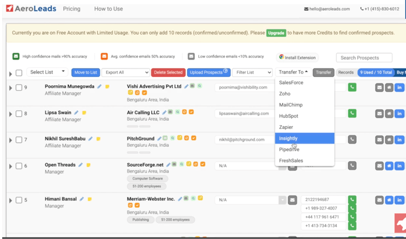Expand row of Nikhil SureshBabu
The height and width of the screenshot is (239, 406).
(x=11, y=140)
